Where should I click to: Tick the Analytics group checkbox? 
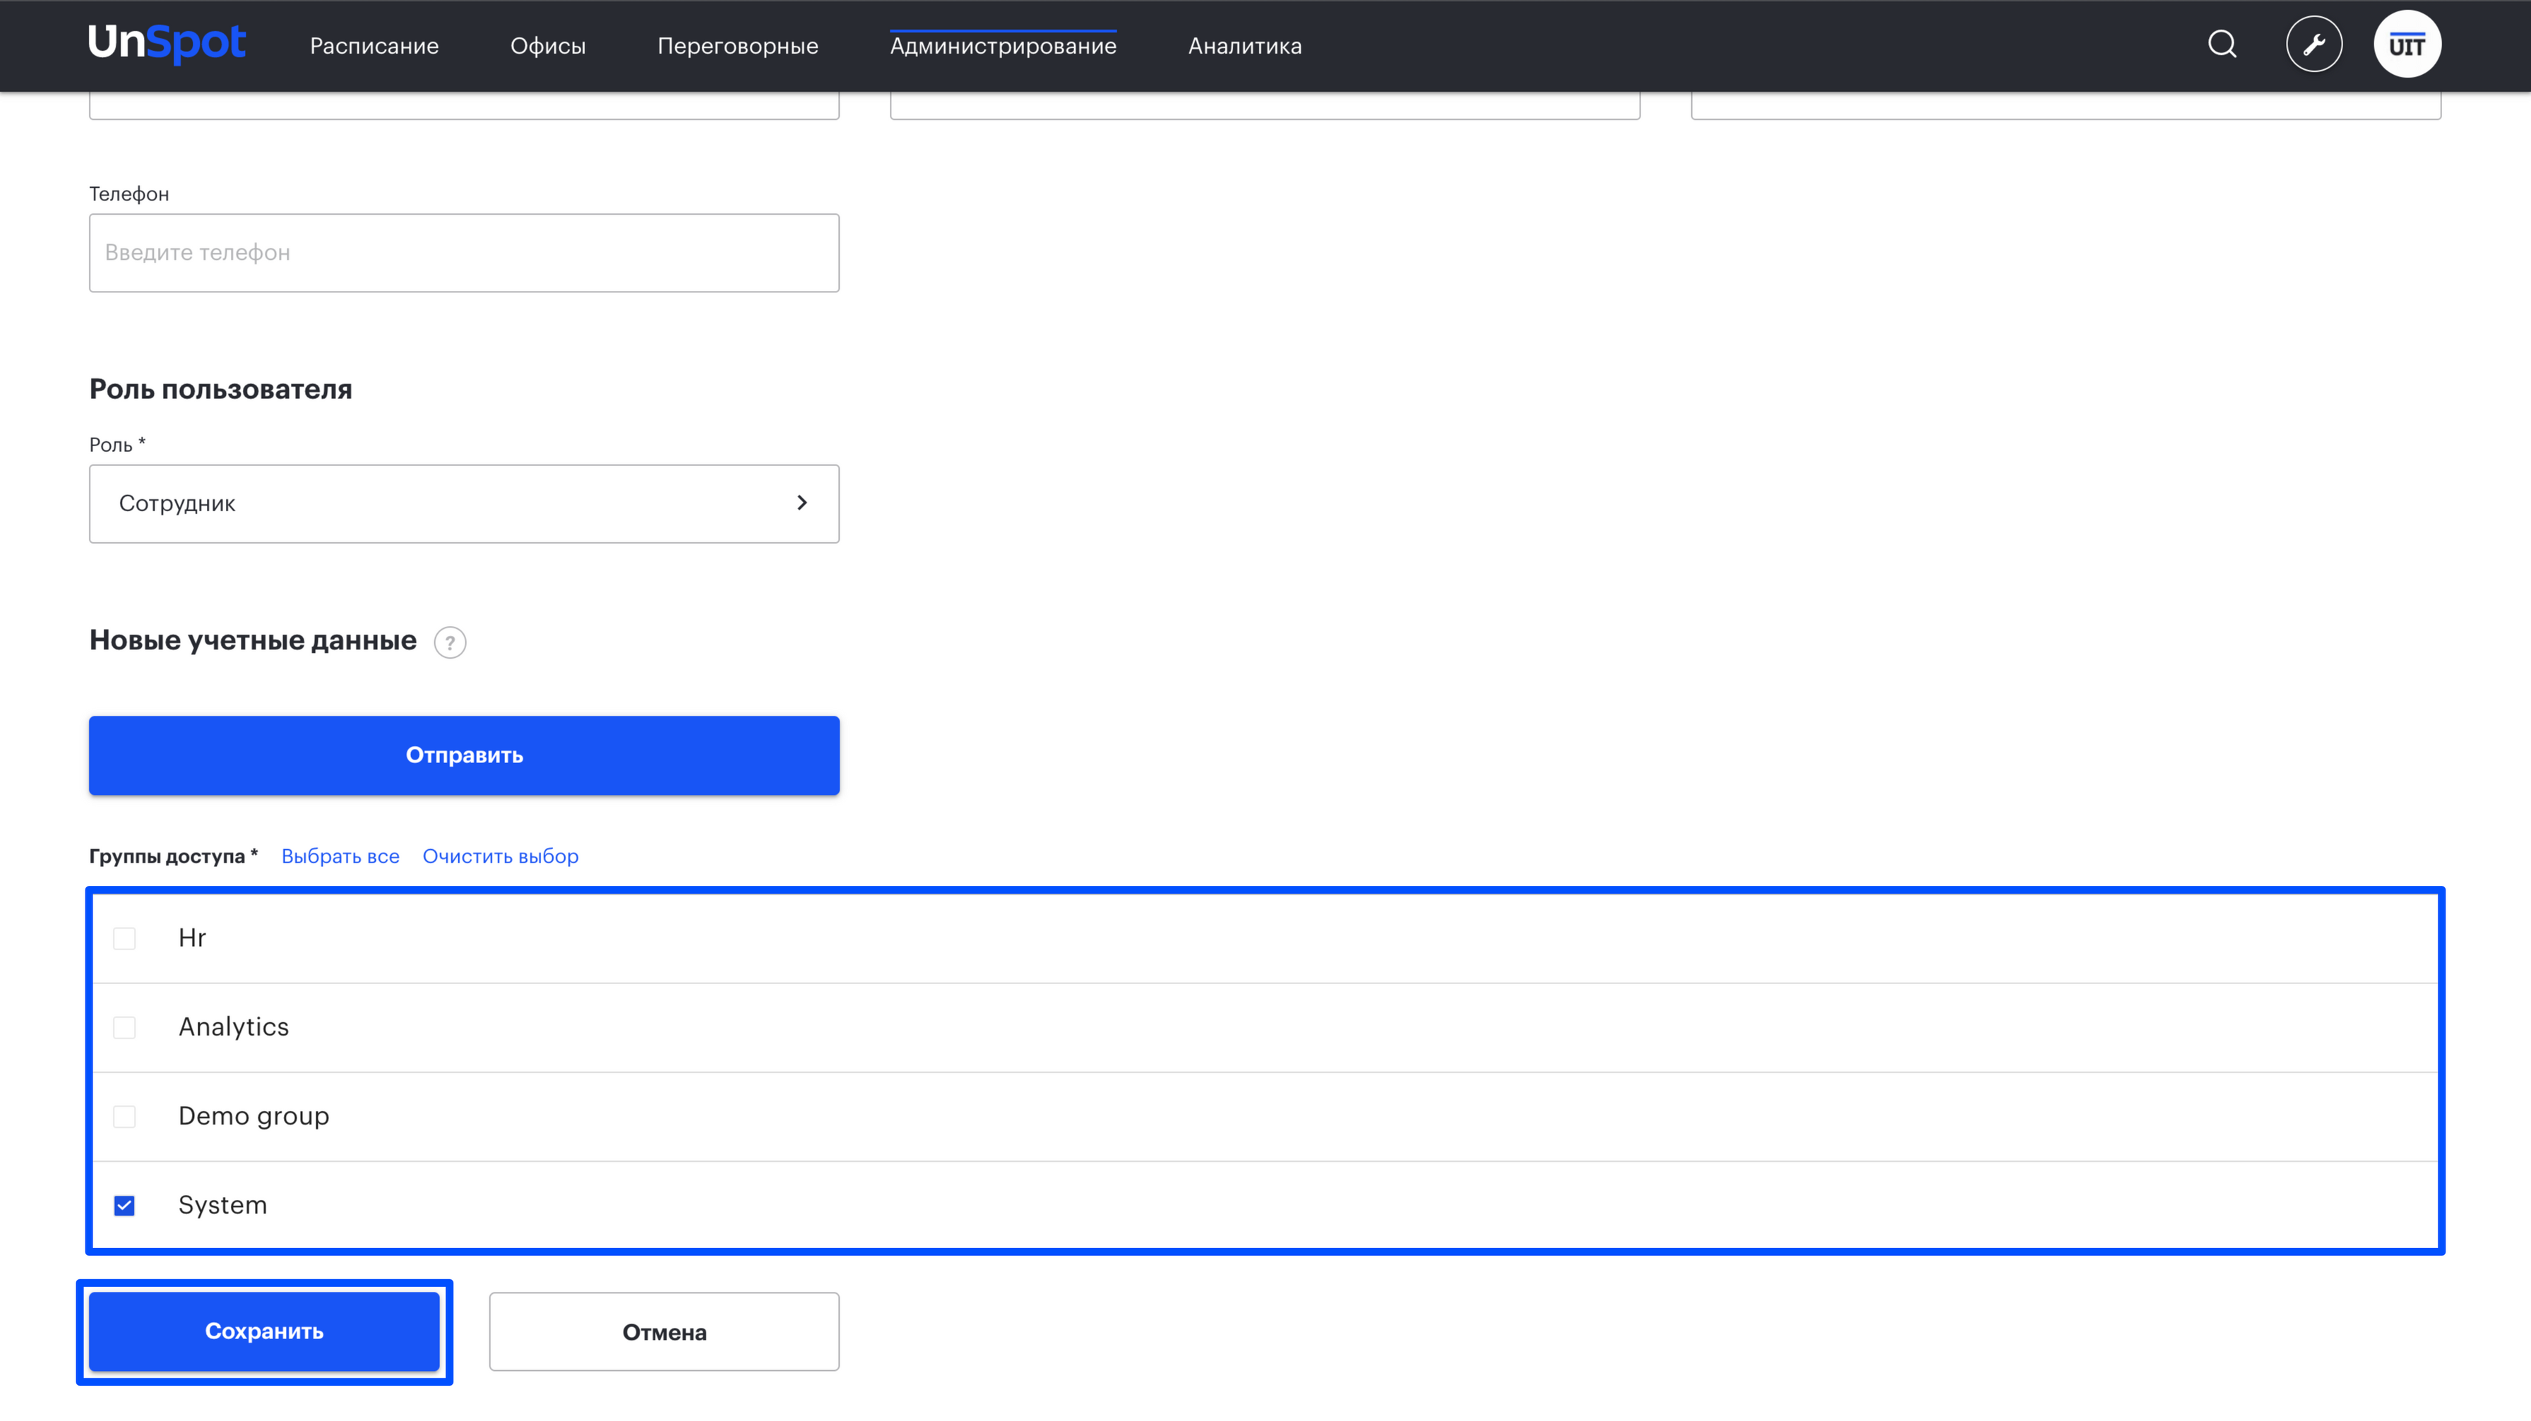125,1027
